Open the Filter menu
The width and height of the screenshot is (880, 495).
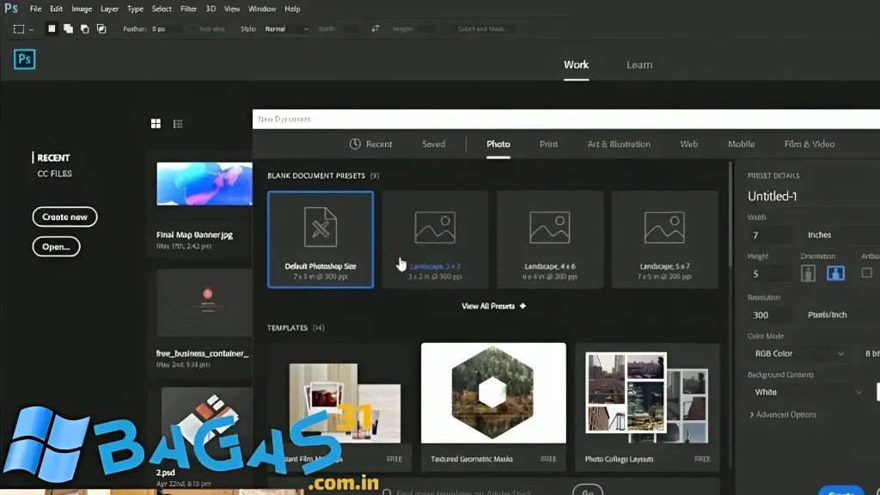tap(188, 9)
